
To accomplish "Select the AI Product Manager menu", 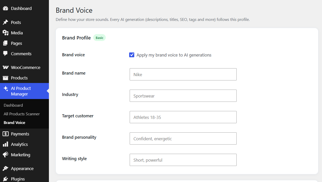I will pos(24,91).
